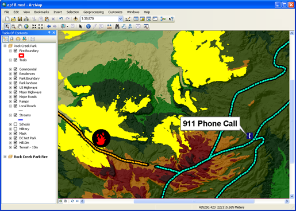Toggle the Trails layer checkbox

(16, 60)
